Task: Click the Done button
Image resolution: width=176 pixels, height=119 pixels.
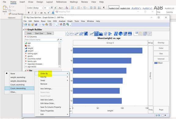Action: click(49, 33)
